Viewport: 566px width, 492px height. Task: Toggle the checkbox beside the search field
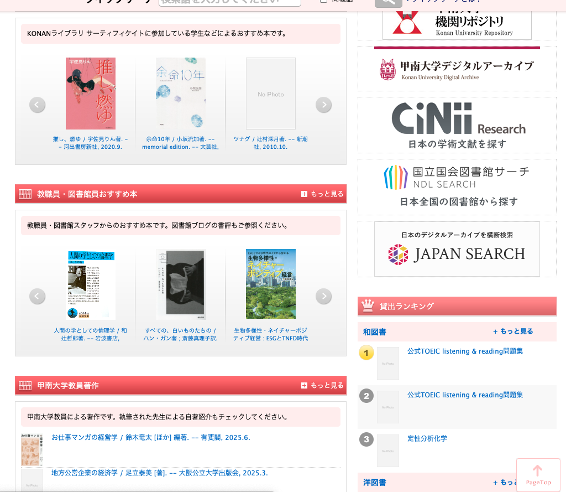tap(323, 2)
